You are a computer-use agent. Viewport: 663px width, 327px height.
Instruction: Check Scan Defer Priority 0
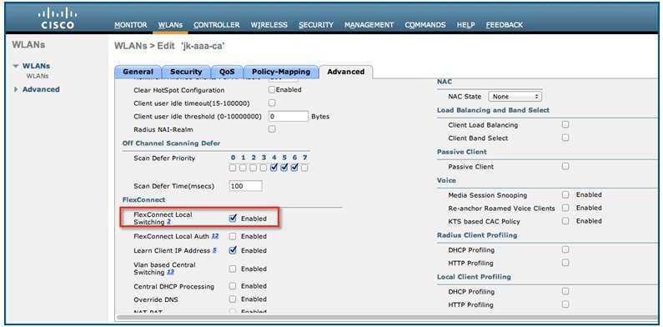click(x=233, y=168)
